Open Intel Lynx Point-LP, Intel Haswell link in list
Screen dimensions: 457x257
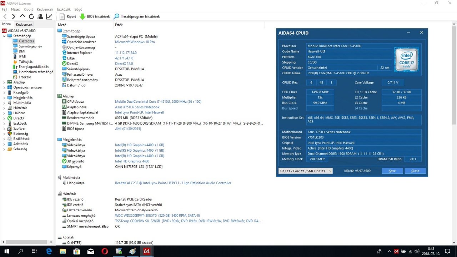click(x=140, y=112)
